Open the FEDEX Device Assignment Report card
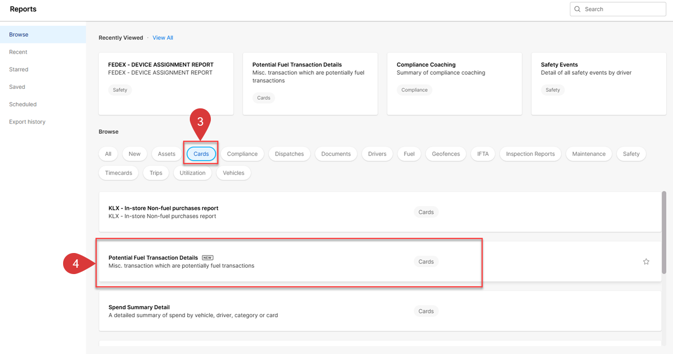The width and height of the screenshot is (673, 354). 166,83
